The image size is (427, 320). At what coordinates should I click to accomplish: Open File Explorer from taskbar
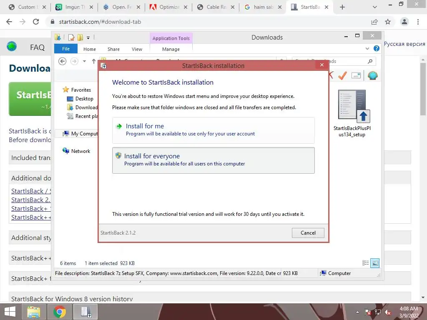click(x=34, y=312)
